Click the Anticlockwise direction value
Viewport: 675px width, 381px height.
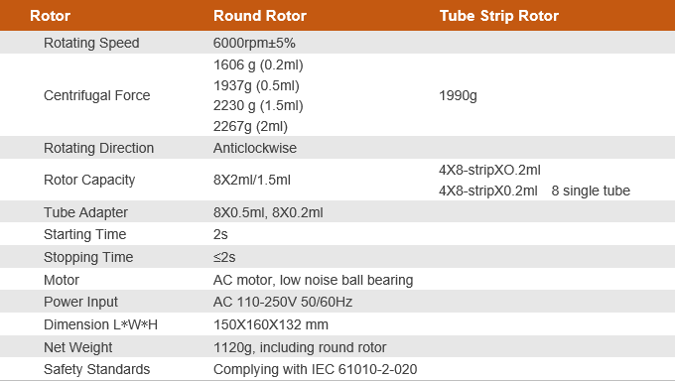(x=255, y=148)
